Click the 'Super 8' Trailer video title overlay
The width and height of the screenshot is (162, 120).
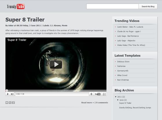17,40
